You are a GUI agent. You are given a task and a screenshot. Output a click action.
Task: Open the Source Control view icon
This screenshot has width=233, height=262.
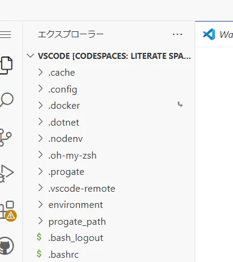[x=5, y=137]
